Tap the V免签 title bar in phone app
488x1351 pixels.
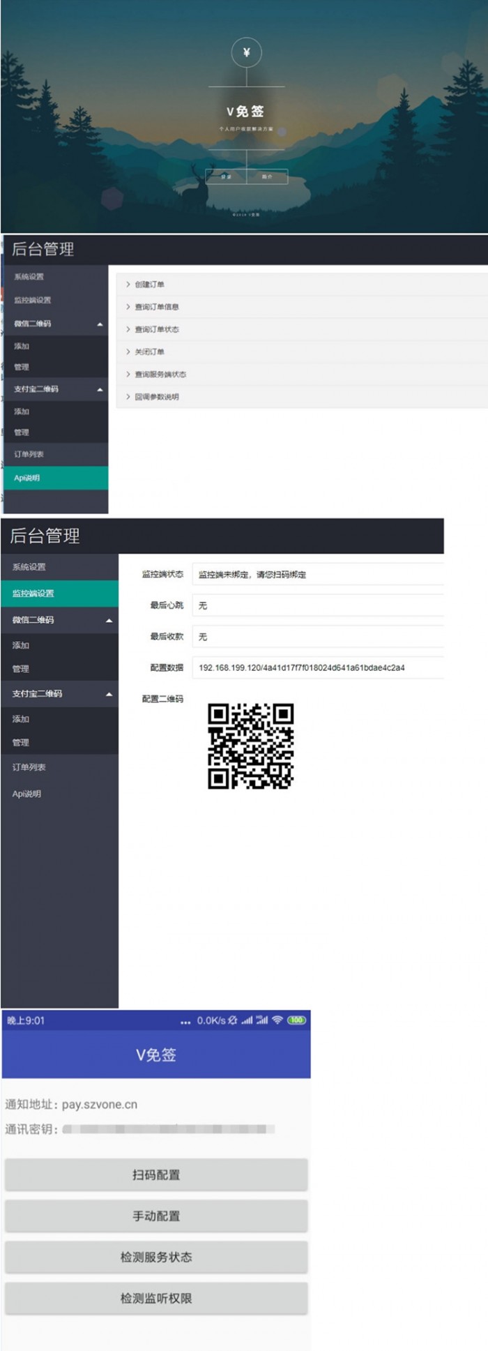[x=156, y=1055]
